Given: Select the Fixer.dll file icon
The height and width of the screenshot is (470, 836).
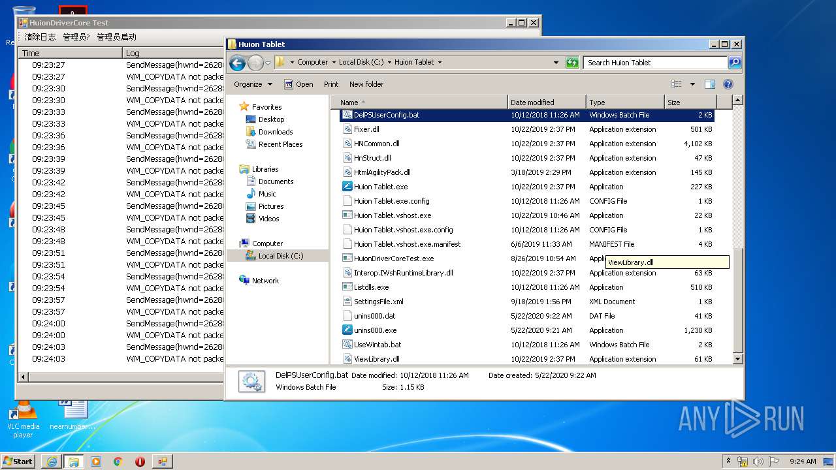Looking at the screenshot, I should tap(347, 129).
